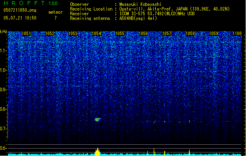Click the bright meteor echo blob at 1054
Screen dimensions: 246x156
[x=98, y=120]
